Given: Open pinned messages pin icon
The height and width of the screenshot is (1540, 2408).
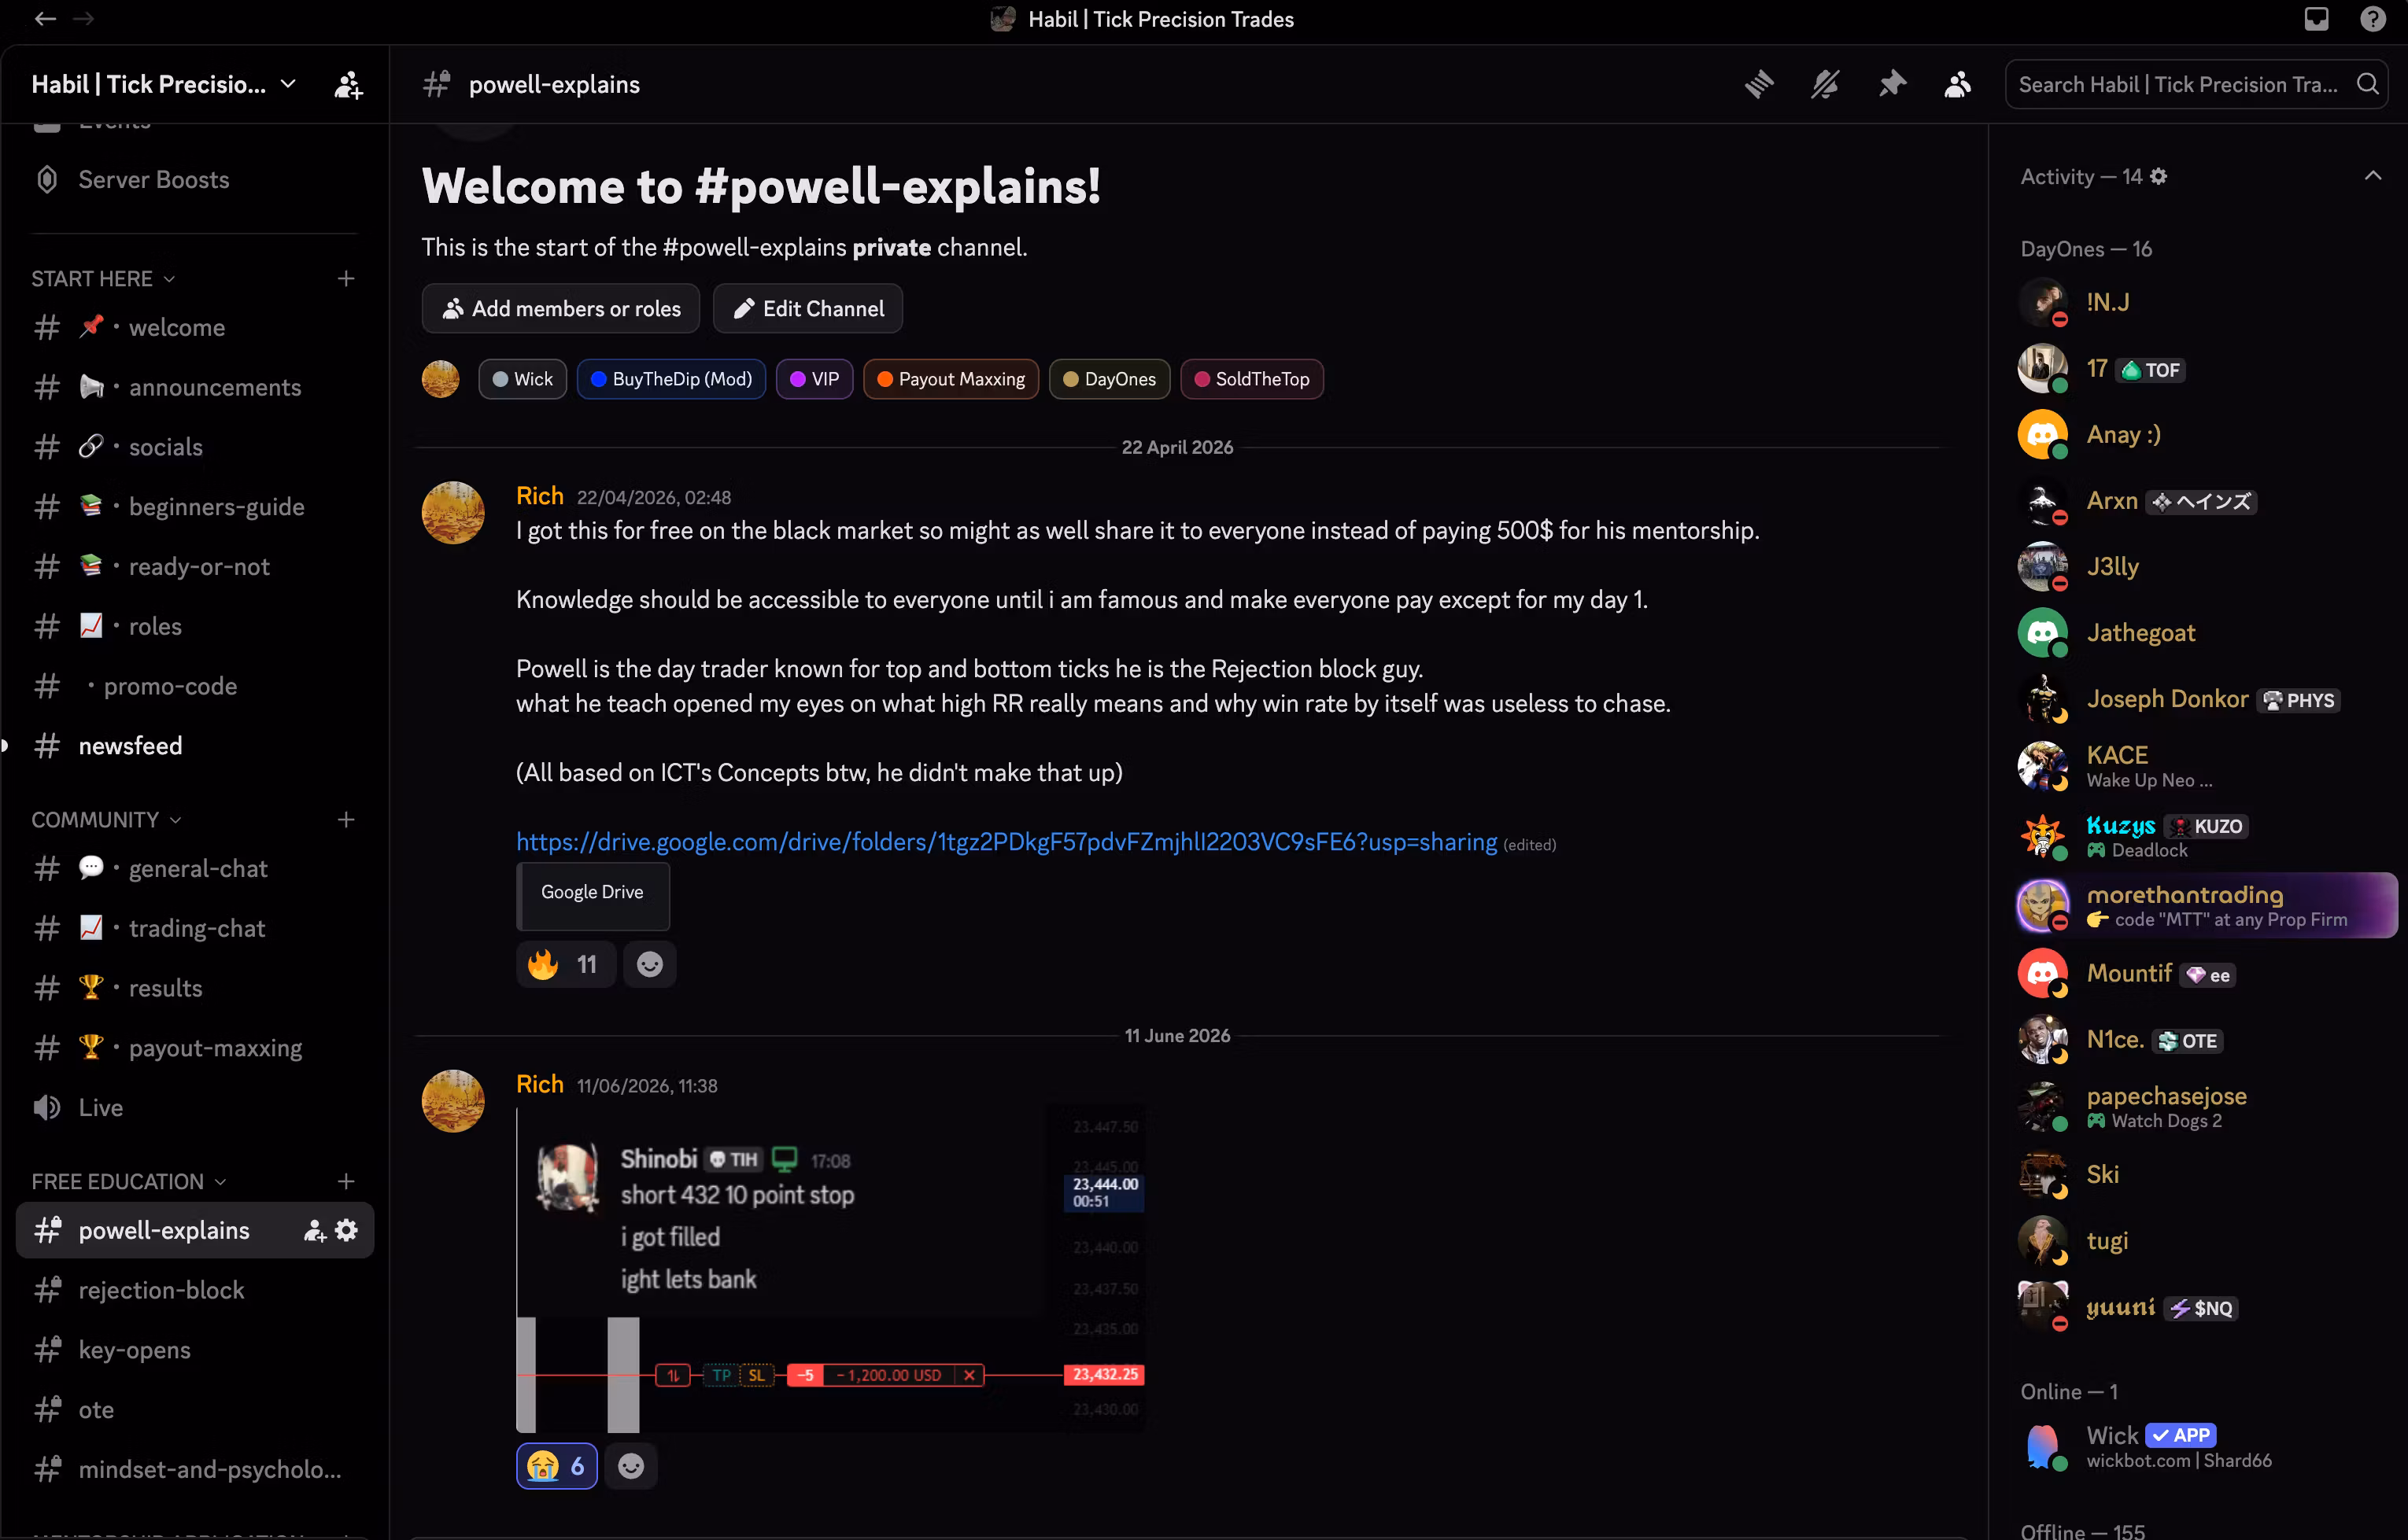Looking at the screenshot, I should coord(1892,84).
